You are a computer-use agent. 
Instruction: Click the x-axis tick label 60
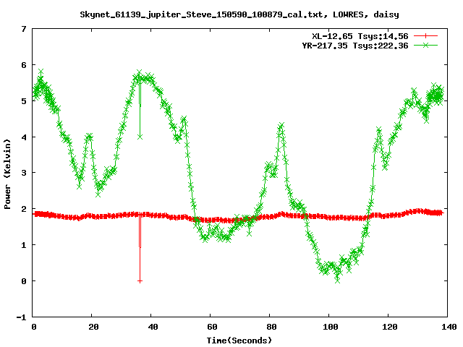[211, 327]
